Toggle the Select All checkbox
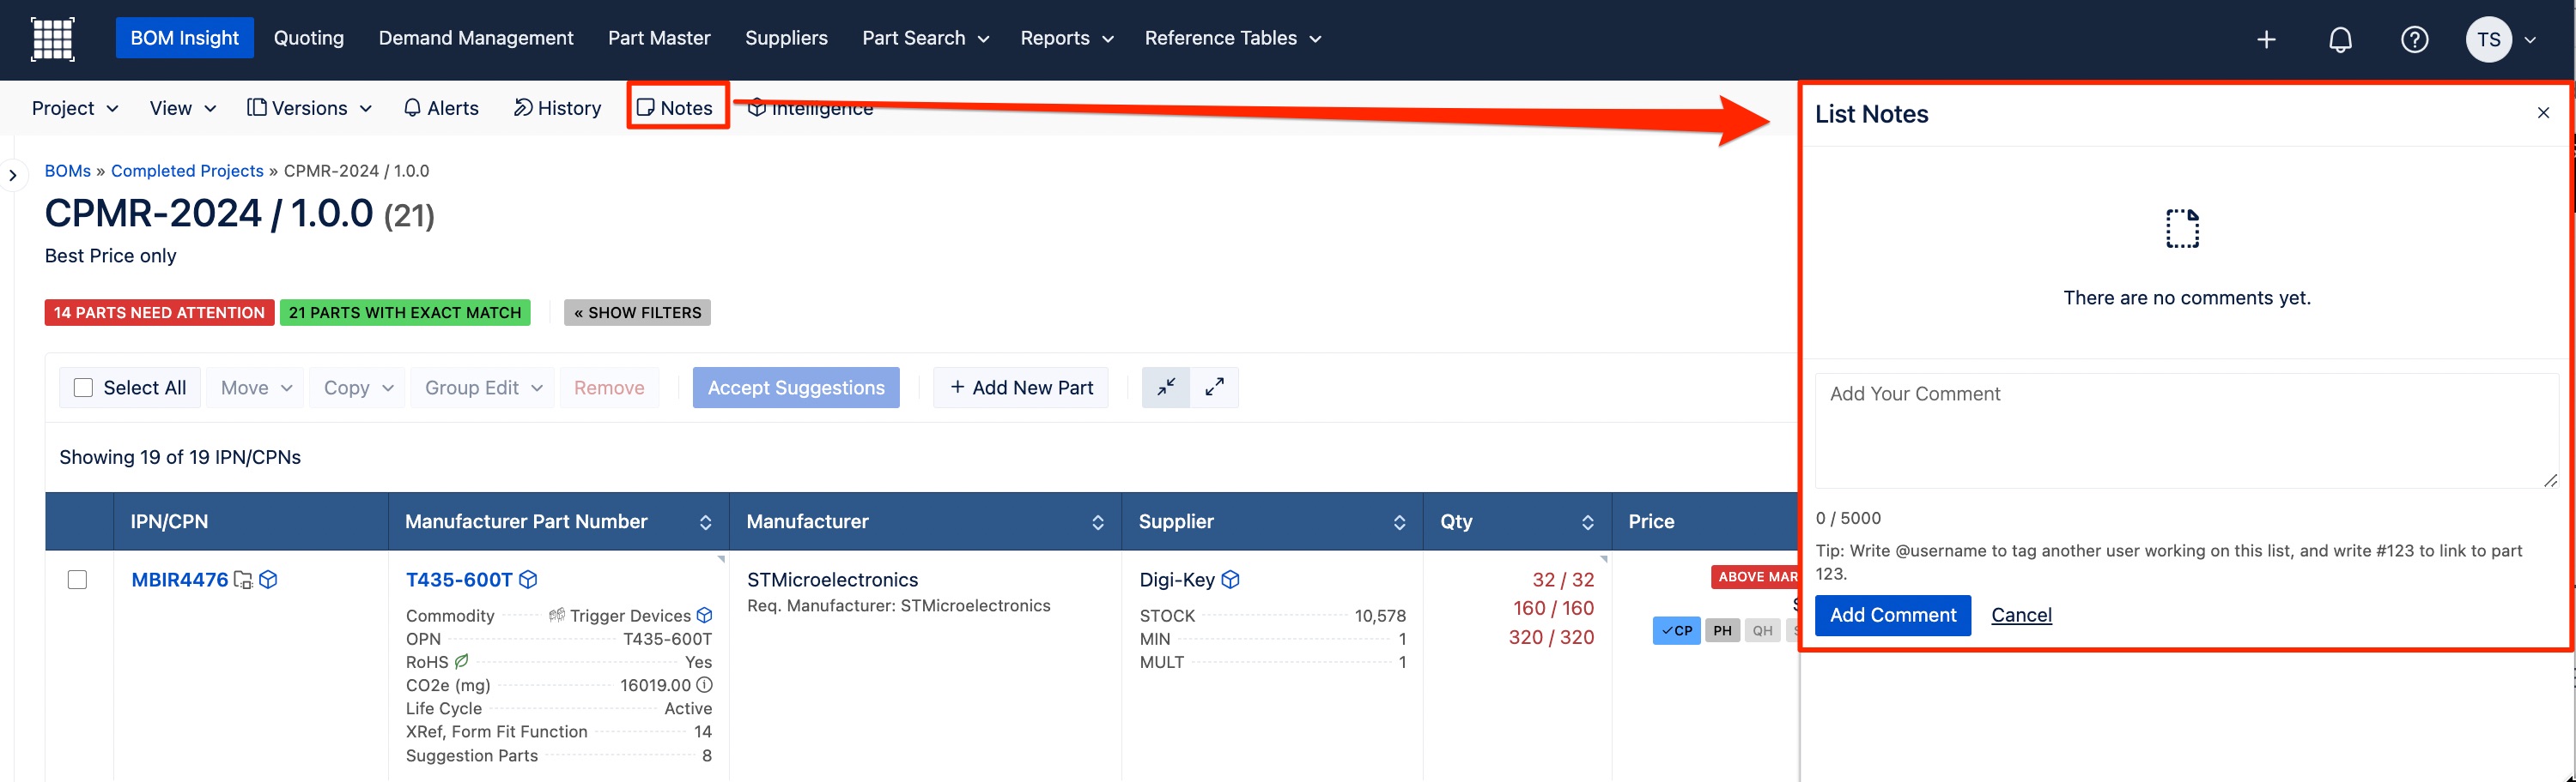2576x782 pixels. (x=83, y=388)
